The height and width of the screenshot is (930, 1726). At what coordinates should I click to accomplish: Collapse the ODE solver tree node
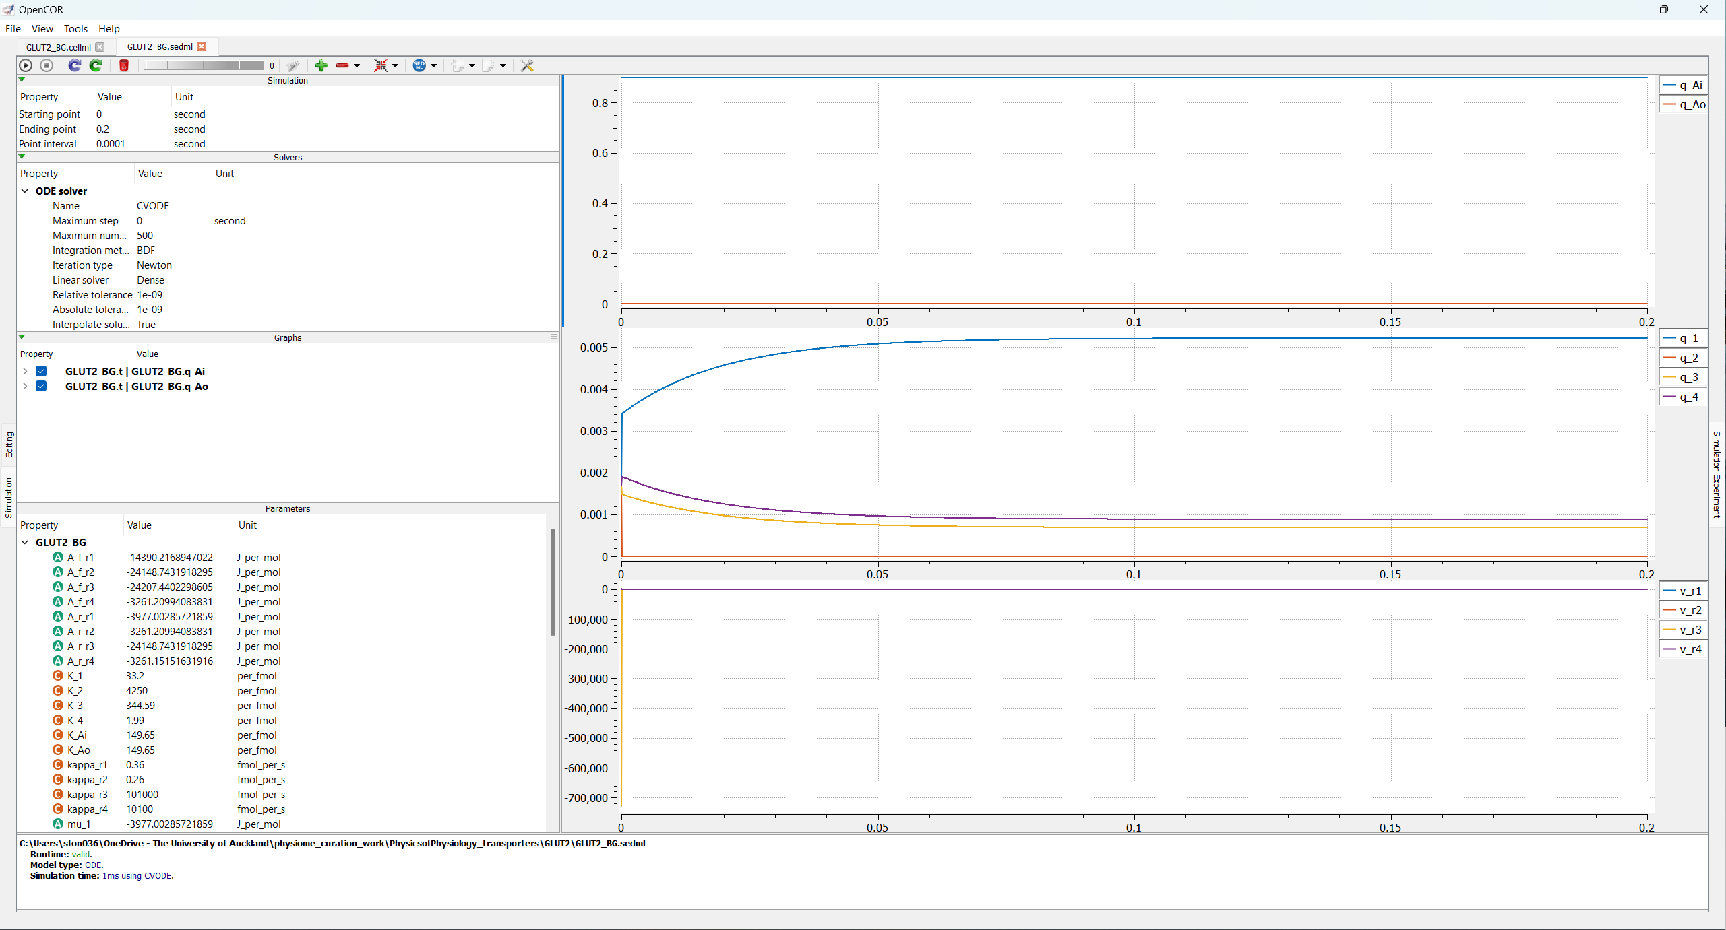[x=25, y=191]
